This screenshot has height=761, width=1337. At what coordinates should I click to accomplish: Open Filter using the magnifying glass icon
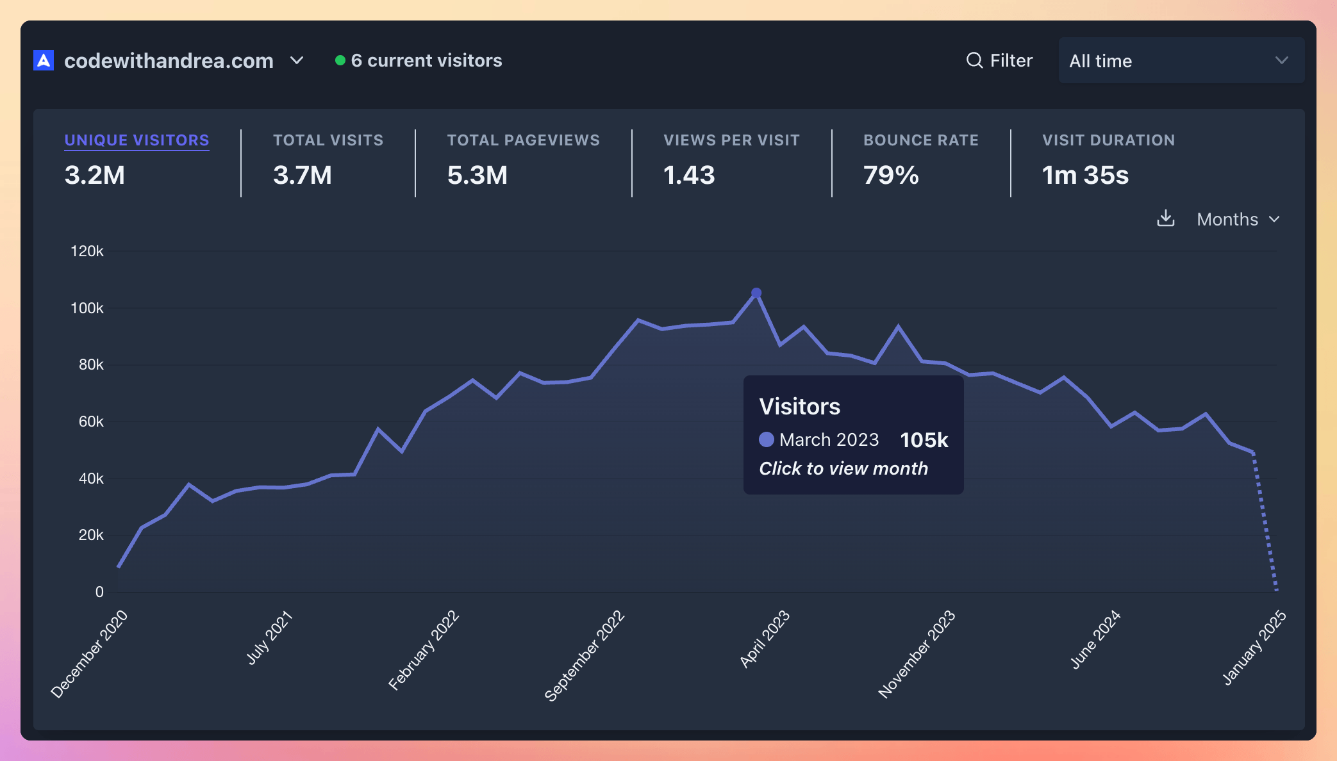tap(975, 60)
